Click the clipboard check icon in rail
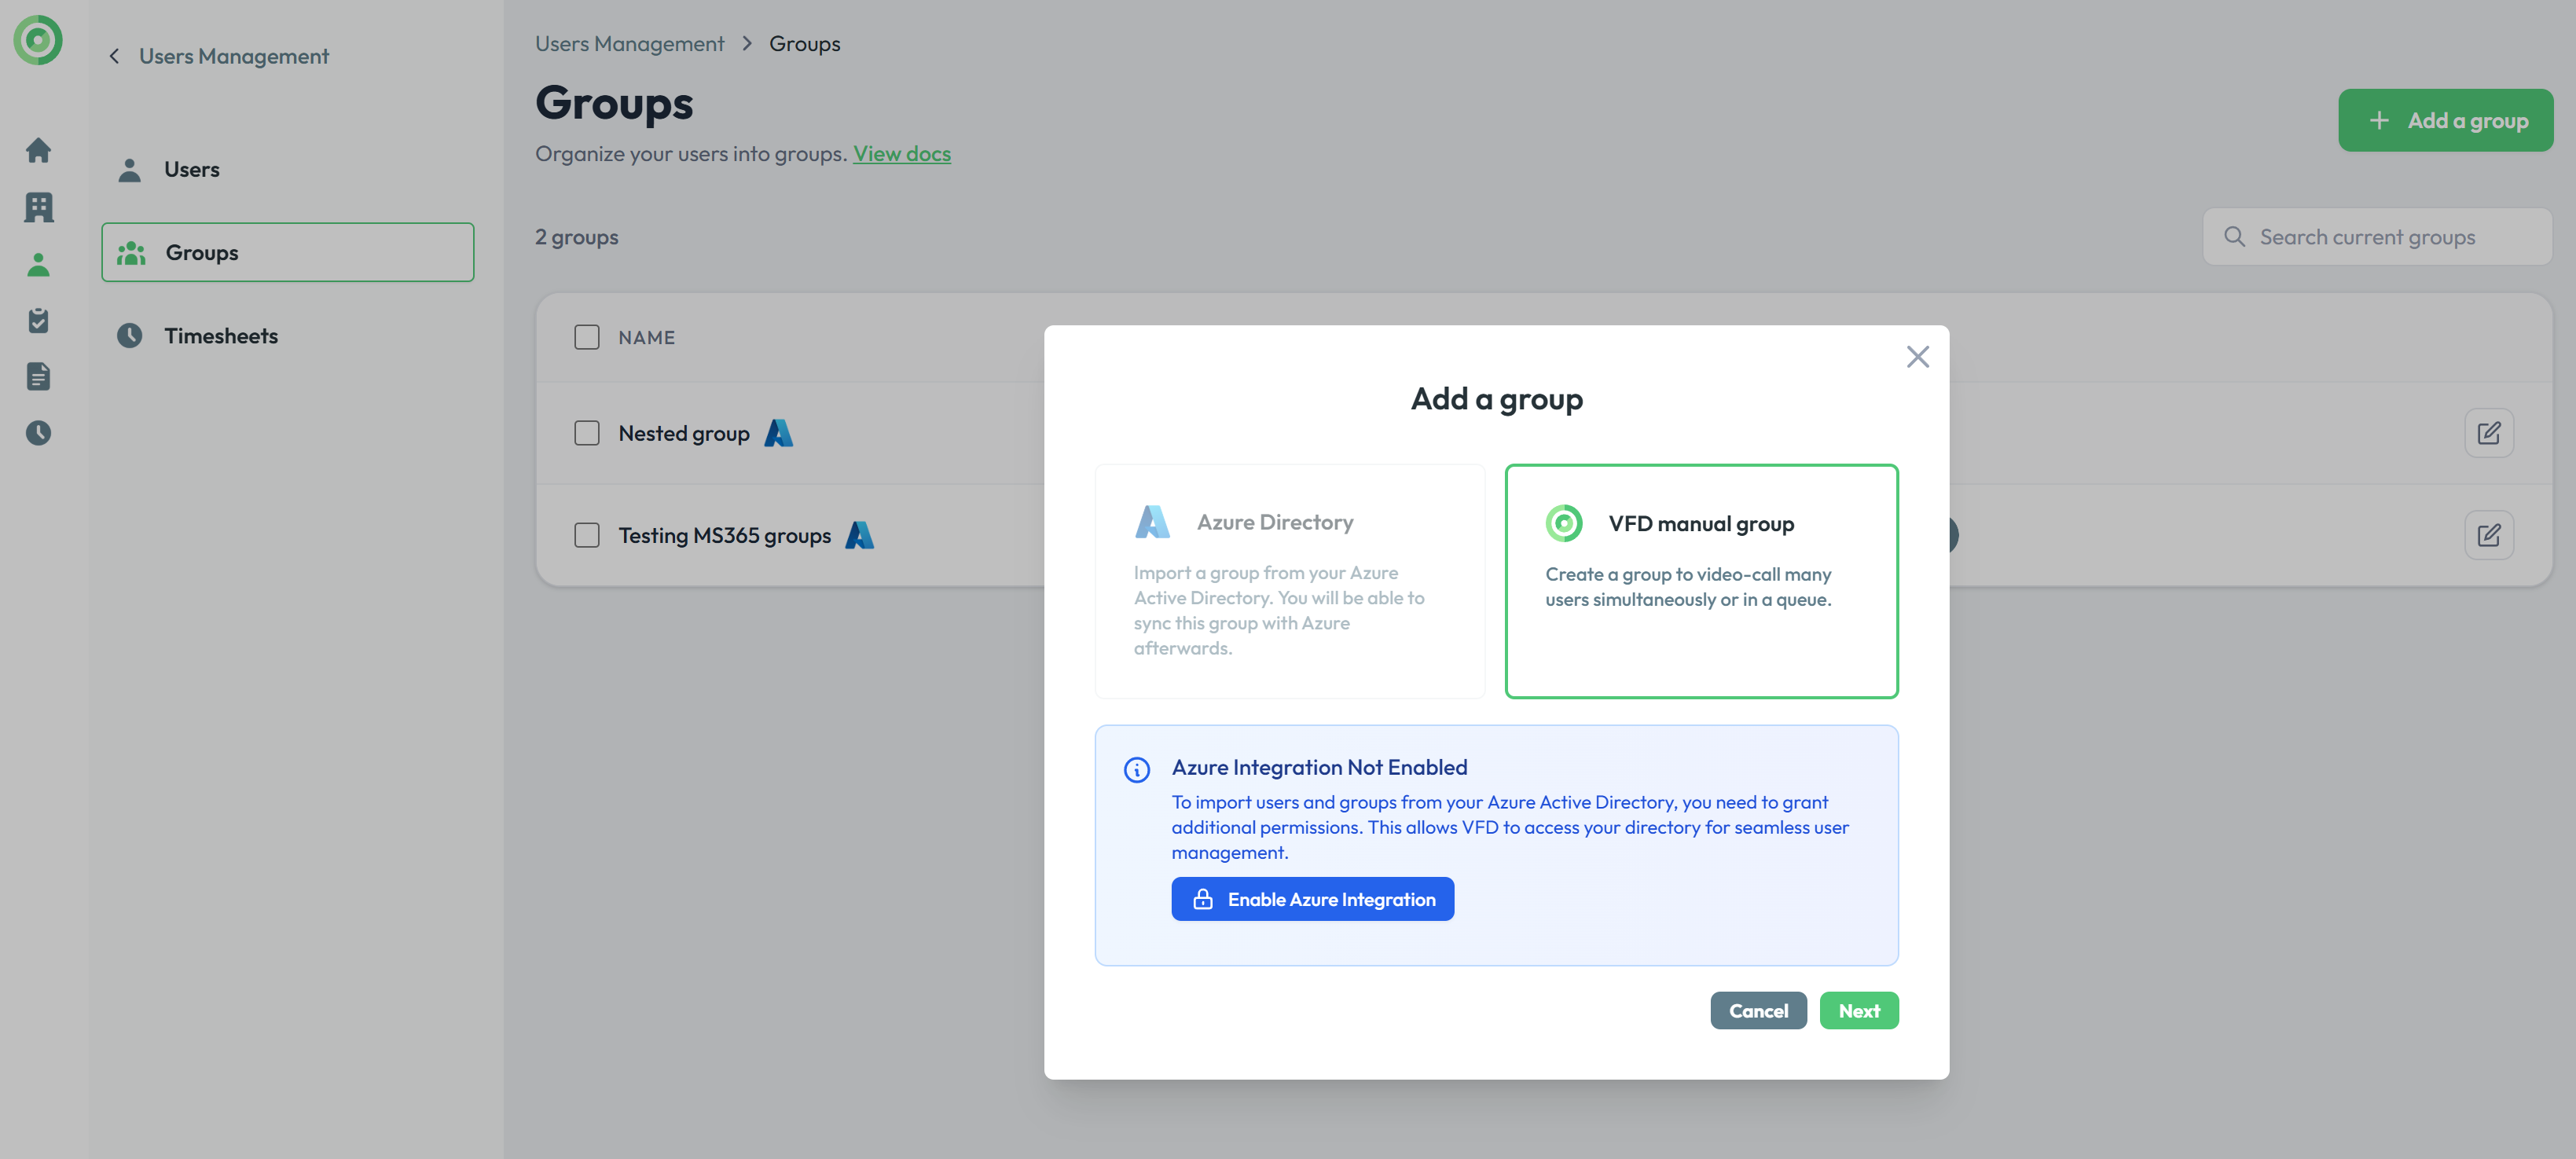Image resolution: width=2576 pixels, height=1159 pixels. click(38, 320)
